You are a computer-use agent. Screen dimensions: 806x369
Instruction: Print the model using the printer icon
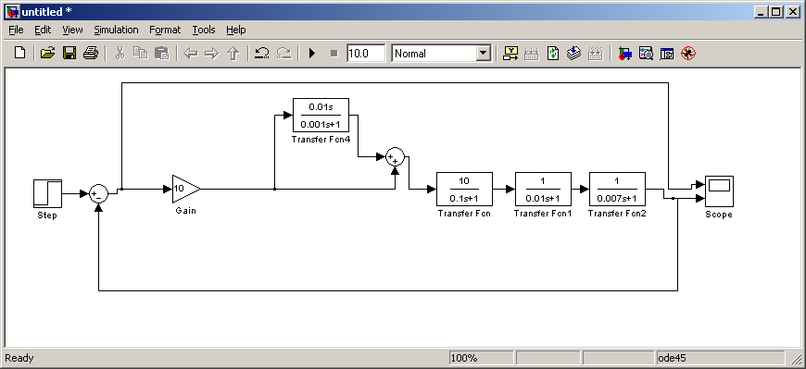pos(91,53)
